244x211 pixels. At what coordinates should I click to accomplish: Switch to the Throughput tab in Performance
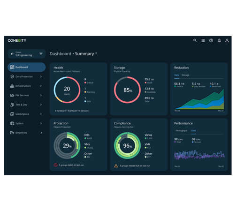(x=181, y=131)
